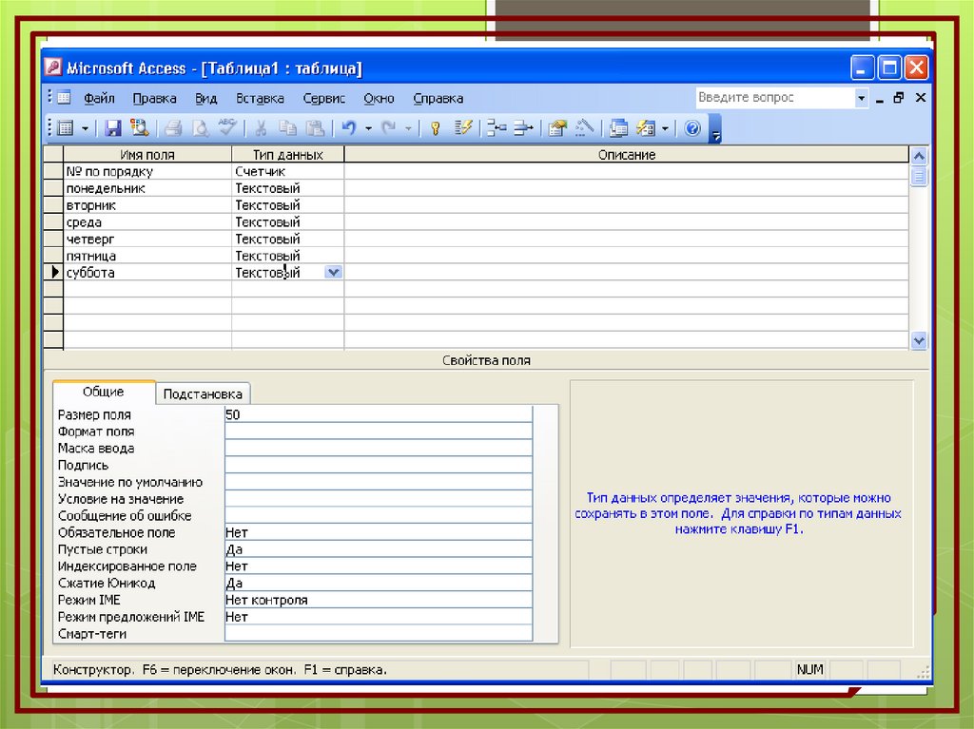Click the View table icon in toolbar
Viewport: 974px width, 729px height.
[x=66, y=127]
